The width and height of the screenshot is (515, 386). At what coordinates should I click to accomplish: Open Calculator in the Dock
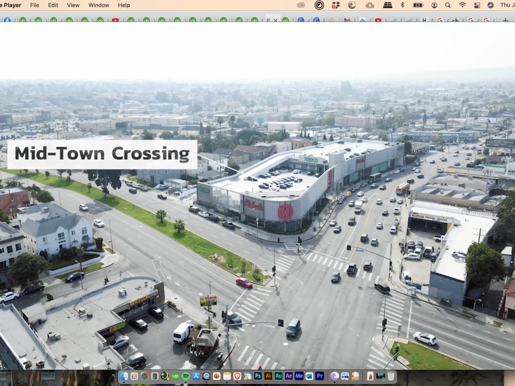pos(154,376)
